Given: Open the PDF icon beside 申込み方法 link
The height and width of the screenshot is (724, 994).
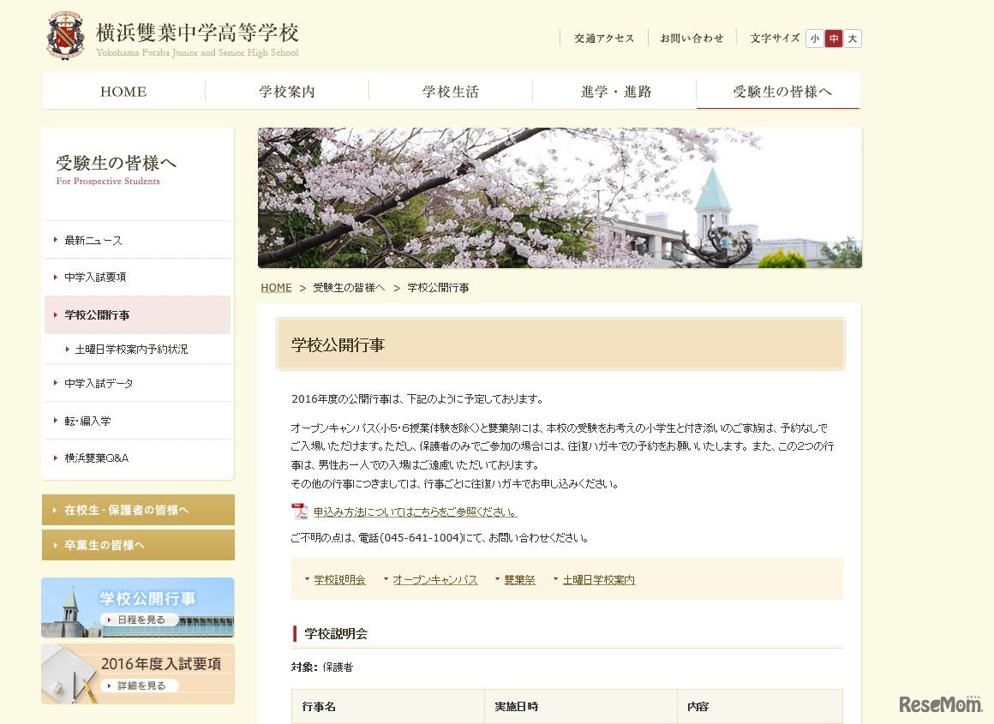Looking at the screenshot, I should [299, 511].
